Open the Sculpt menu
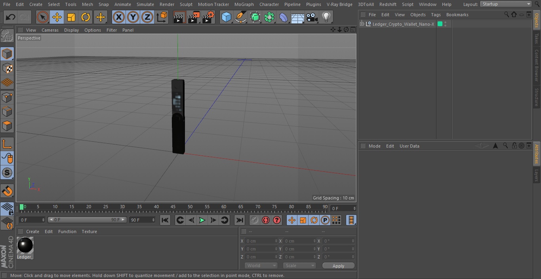 [186, 4]
